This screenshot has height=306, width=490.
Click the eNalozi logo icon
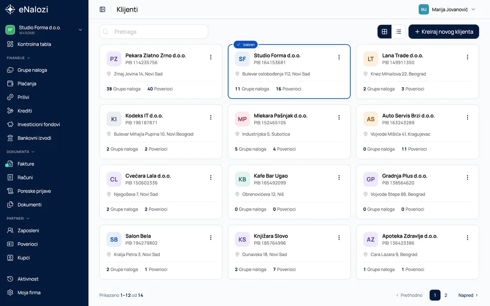(10, 9)
